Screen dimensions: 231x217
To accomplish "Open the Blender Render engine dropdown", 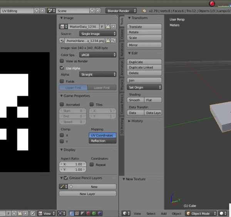I will click(121, 11).
